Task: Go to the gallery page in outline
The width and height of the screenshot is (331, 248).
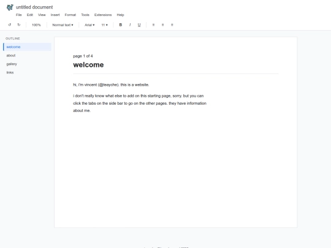Action: point(27,64)
